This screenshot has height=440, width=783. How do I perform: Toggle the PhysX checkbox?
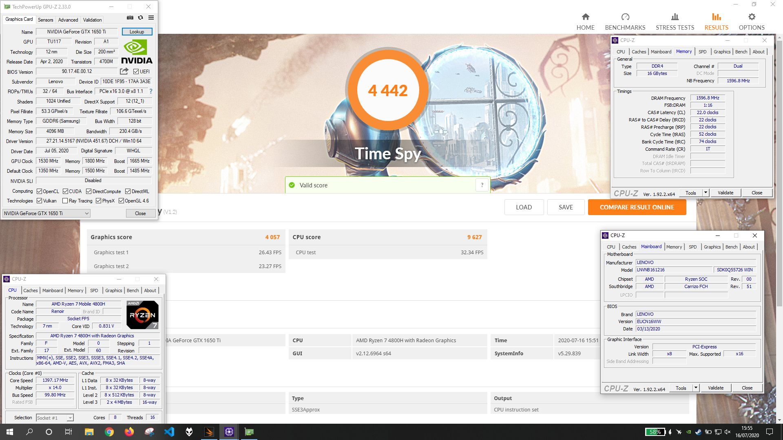click(98, 201)
